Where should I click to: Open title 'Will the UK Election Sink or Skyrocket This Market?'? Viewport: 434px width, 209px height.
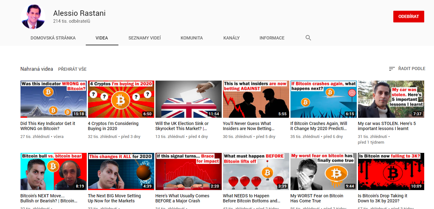182,126
